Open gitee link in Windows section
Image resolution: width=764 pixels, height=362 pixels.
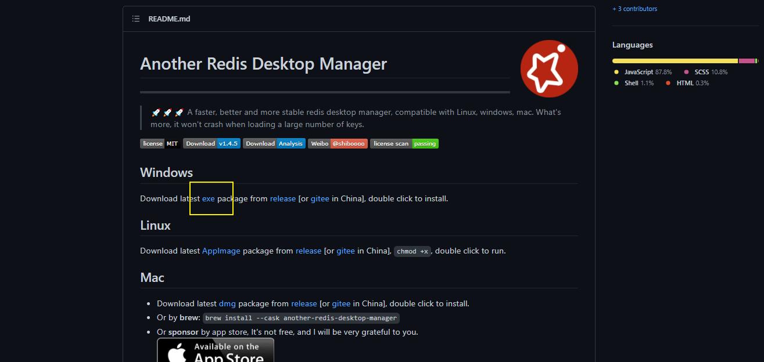pyautogui.click(x=320, y=198)
